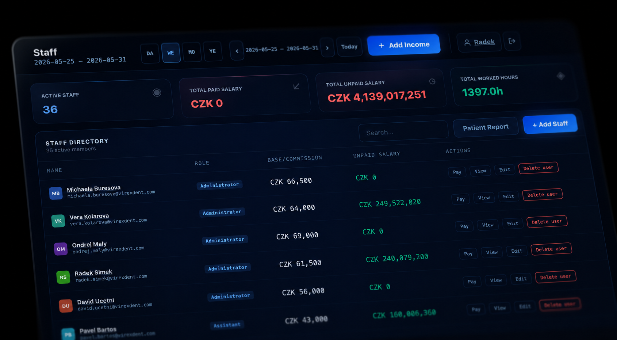Delete user Michaela Buresova
This screenshot has height=340, width=617.
point(539,168)
